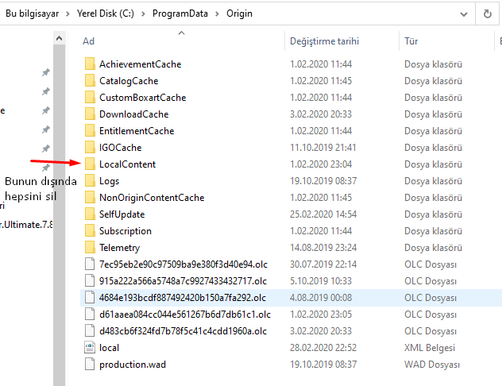The height and width of the screenshot is (386, 502).
Task: Click the date 25.02.2020 14:54
Action: (323, 214)
